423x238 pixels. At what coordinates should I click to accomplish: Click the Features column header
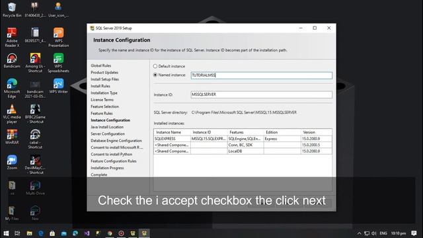pyautogui.click(x=245, y=132)
